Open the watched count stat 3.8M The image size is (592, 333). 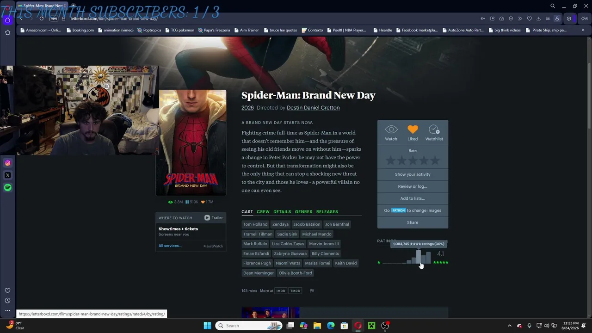coord(175,202)
